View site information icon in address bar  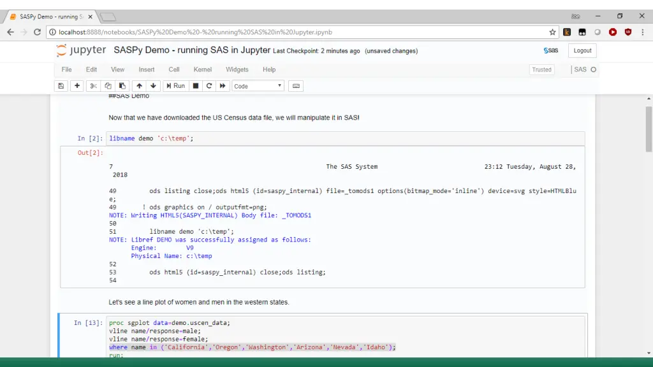coord(52,32)
